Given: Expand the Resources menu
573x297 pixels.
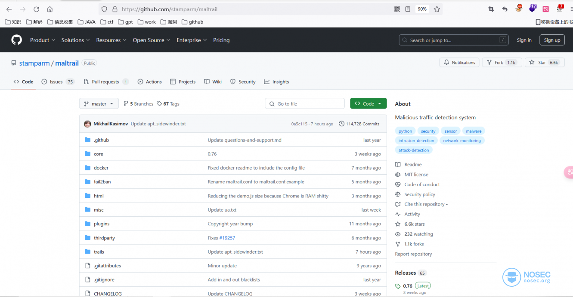Looking at the screenshot, I should tap(111, 40).
